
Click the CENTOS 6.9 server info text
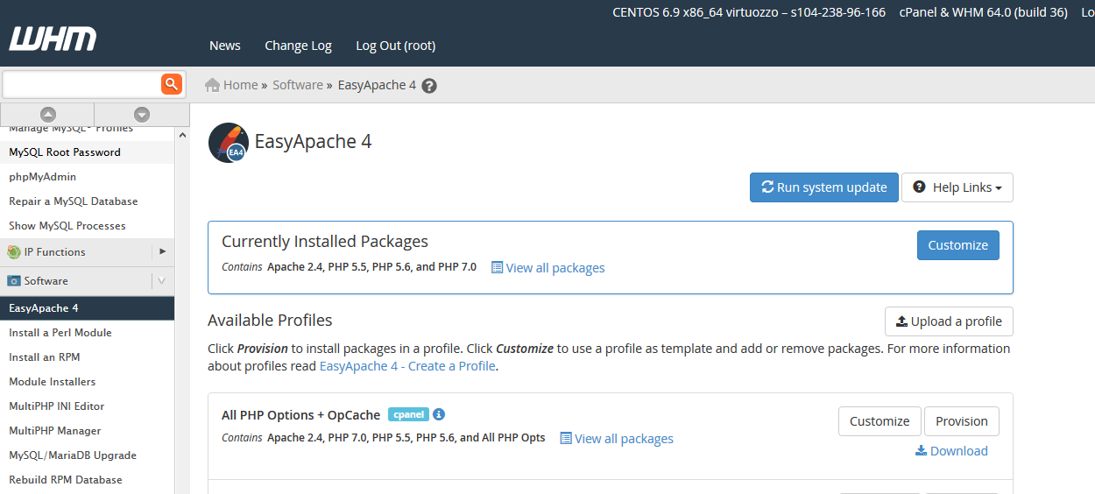pos(749,12)
